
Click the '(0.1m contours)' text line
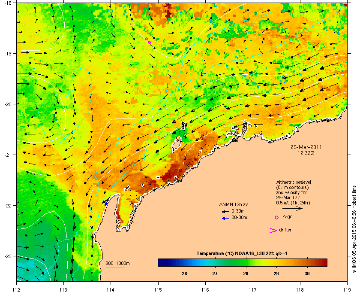click(292, 187)
